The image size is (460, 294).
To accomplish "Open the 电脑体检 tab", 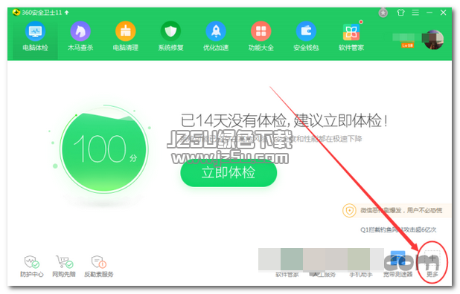I will 35,36.
